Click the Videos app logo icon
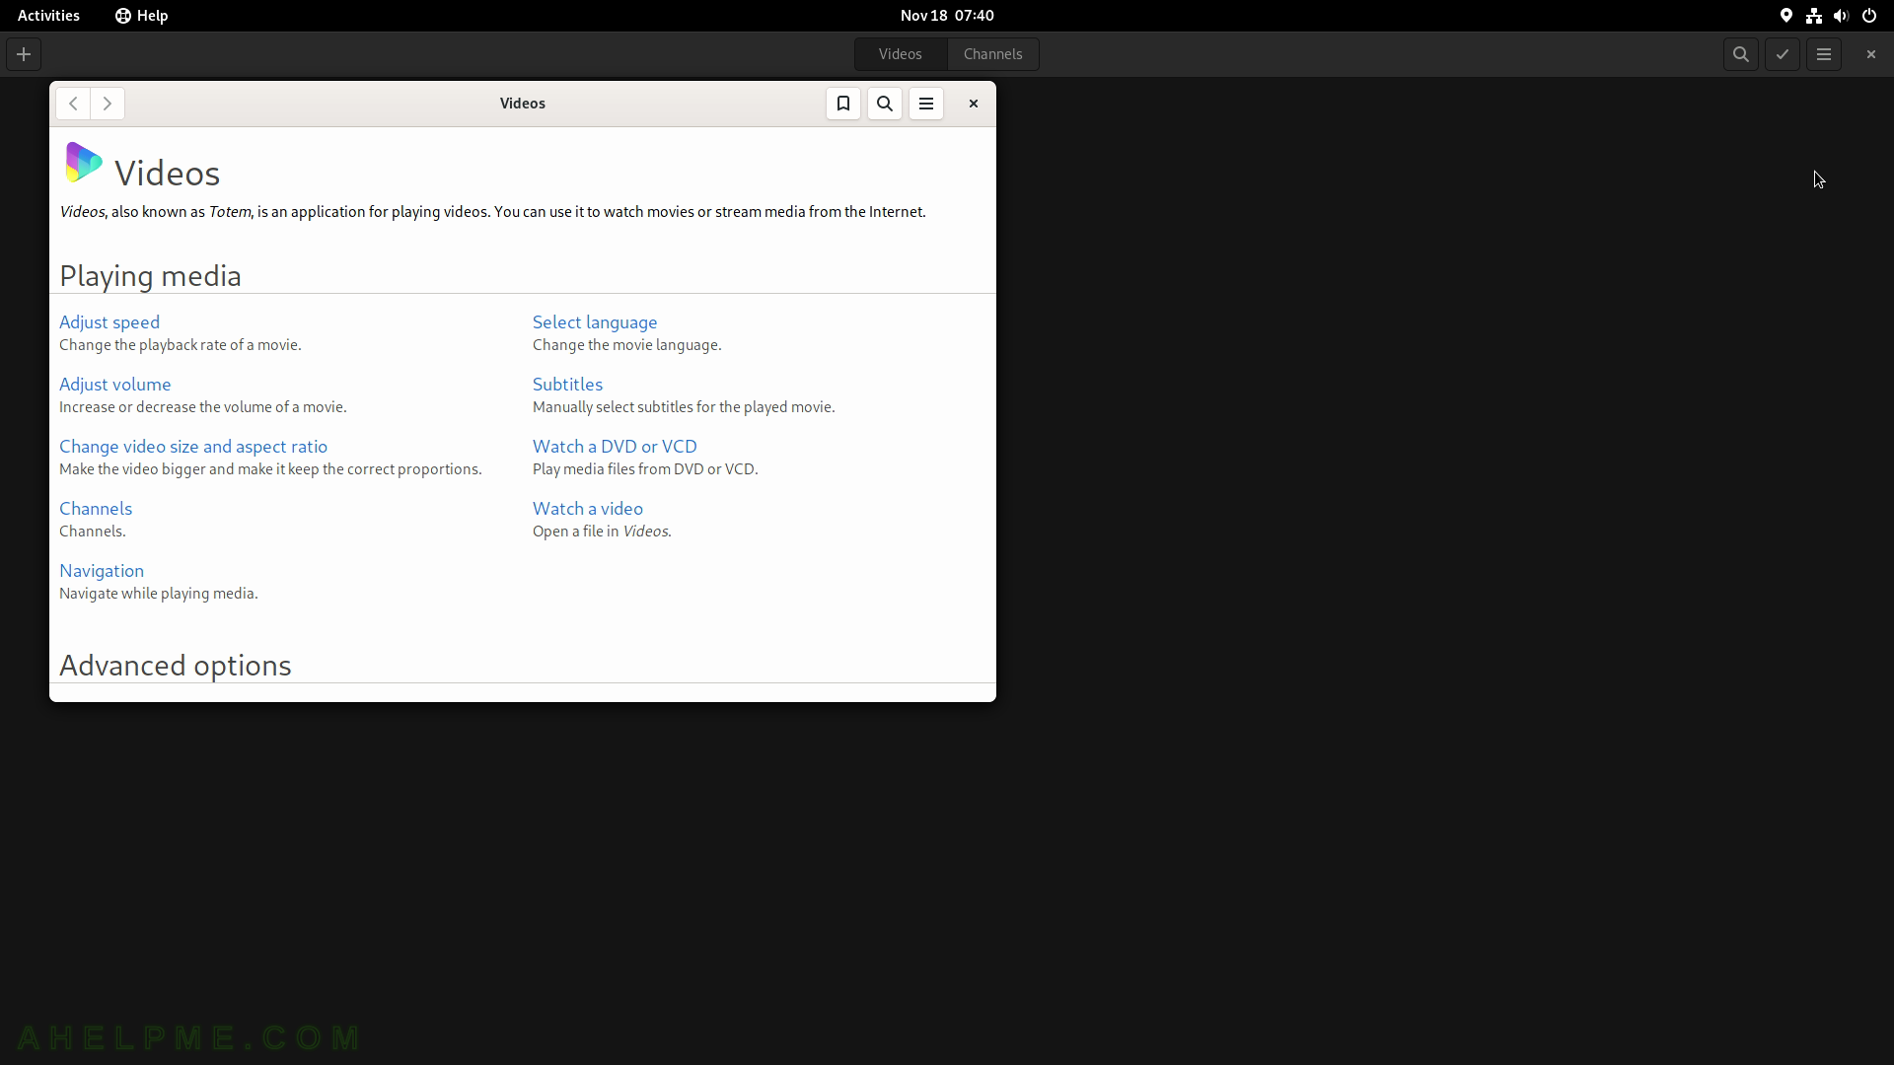 coord(83,163)
